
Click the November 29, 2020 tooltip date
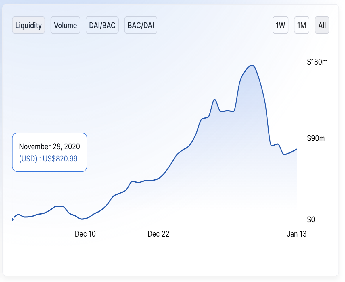click(x=49, y=146)
